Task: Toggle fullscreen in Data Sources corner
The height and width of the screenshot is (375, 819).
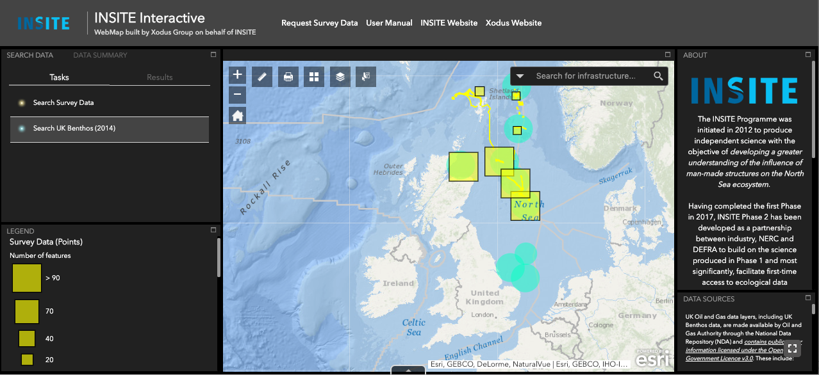Action: [x=793, y=348]
